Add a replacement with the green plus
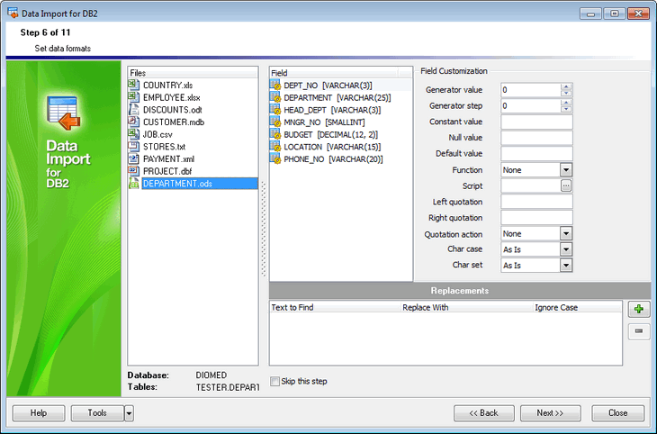 pyautogui.click(x=639, y=309)
